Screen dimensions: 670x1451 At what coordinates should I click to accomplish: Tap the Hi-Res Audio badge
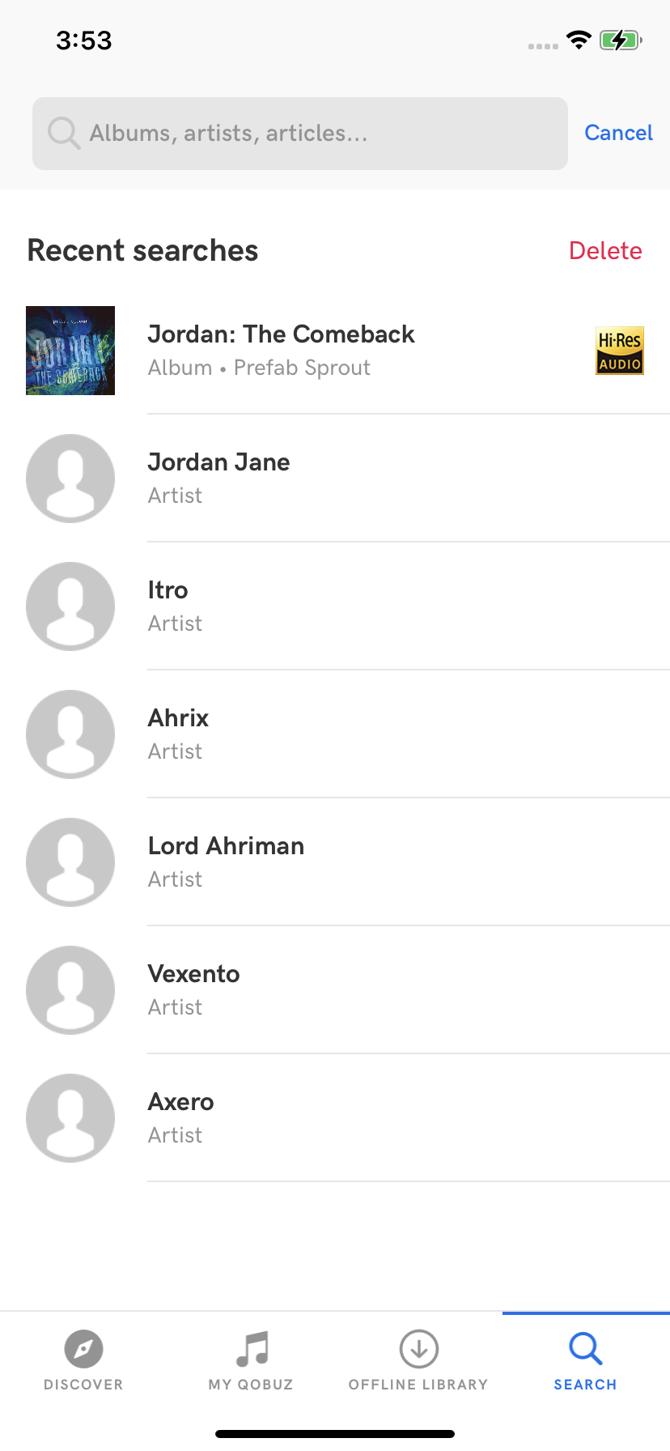(x=619, y=351)
